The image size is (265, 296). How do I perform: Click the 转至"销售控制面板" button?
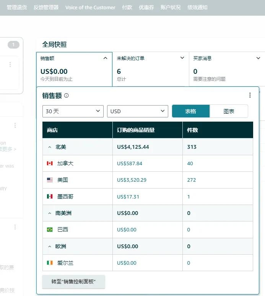coord(73,281)
